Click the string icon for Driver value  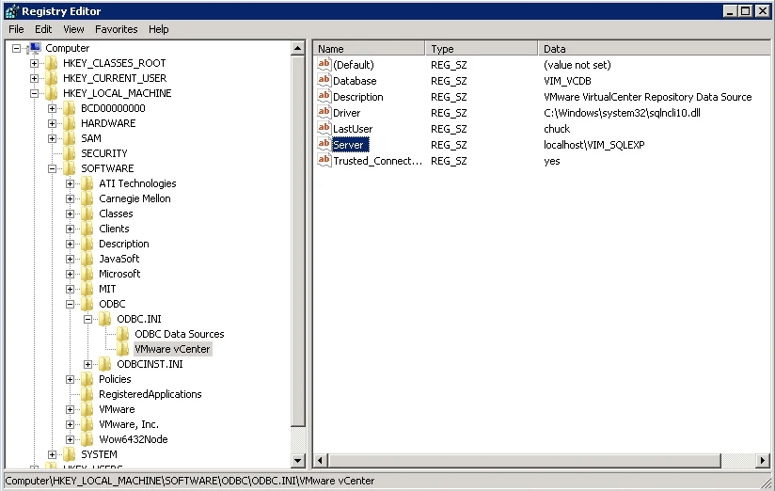[324, 112]
